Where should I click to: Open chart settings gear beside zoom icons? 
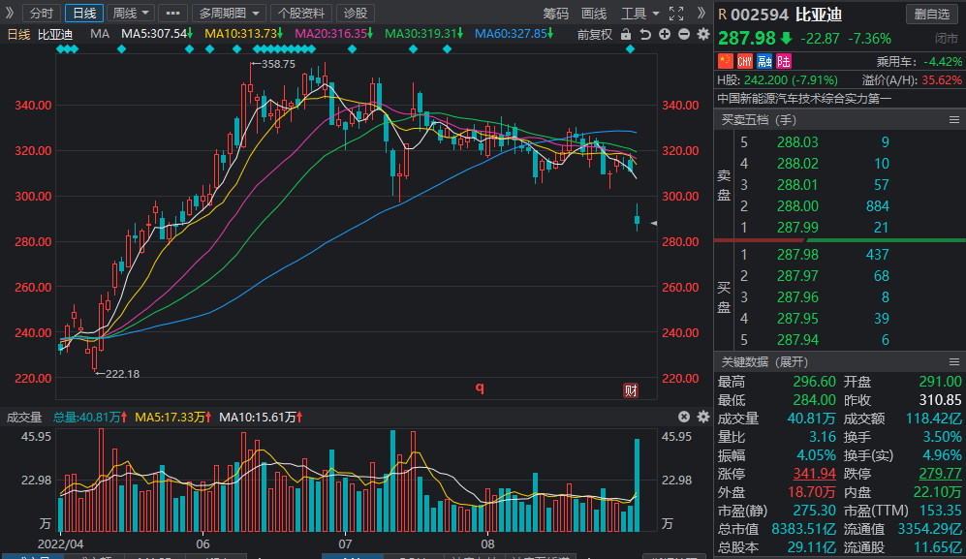point(702,35)
